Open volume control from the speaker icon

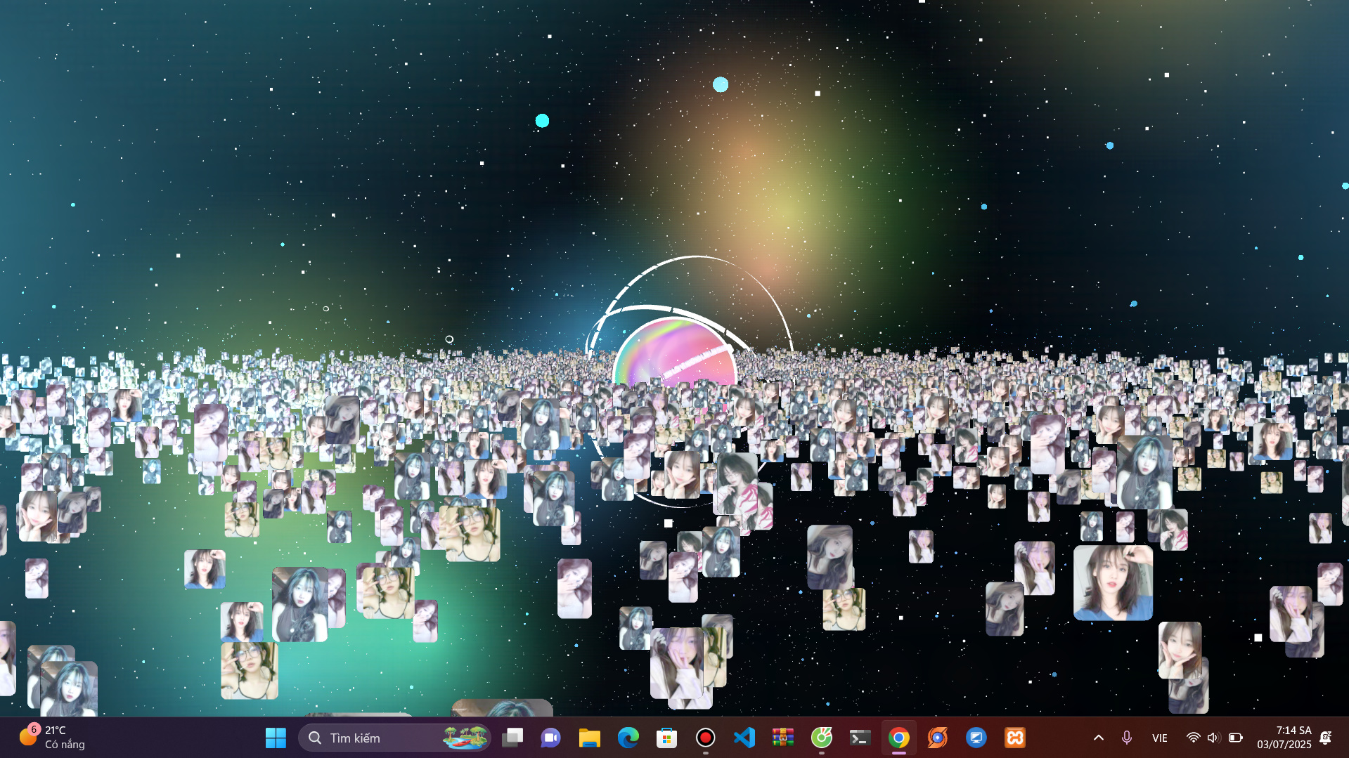pyautogui.click(x=1213, y=738)
